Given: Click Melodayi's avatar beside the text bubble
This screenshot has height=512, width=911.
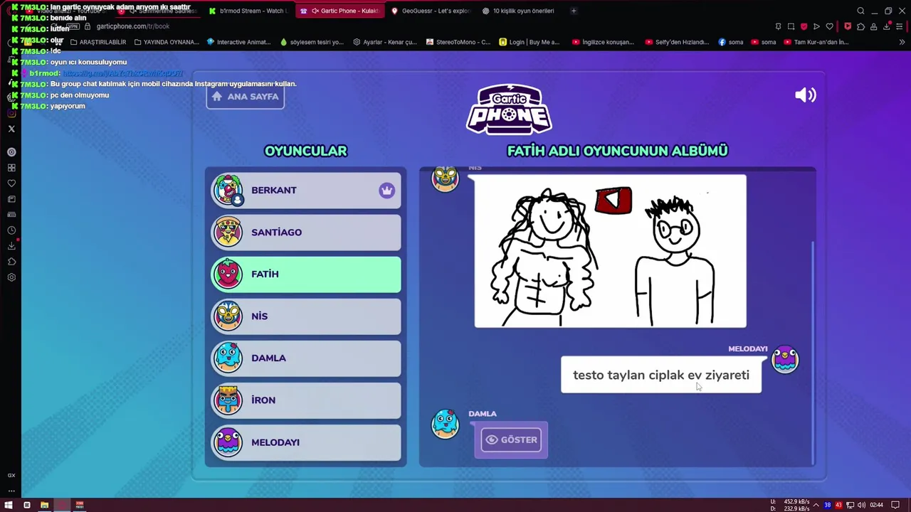Looking at the screenshot, I should (x=785, y=360).
